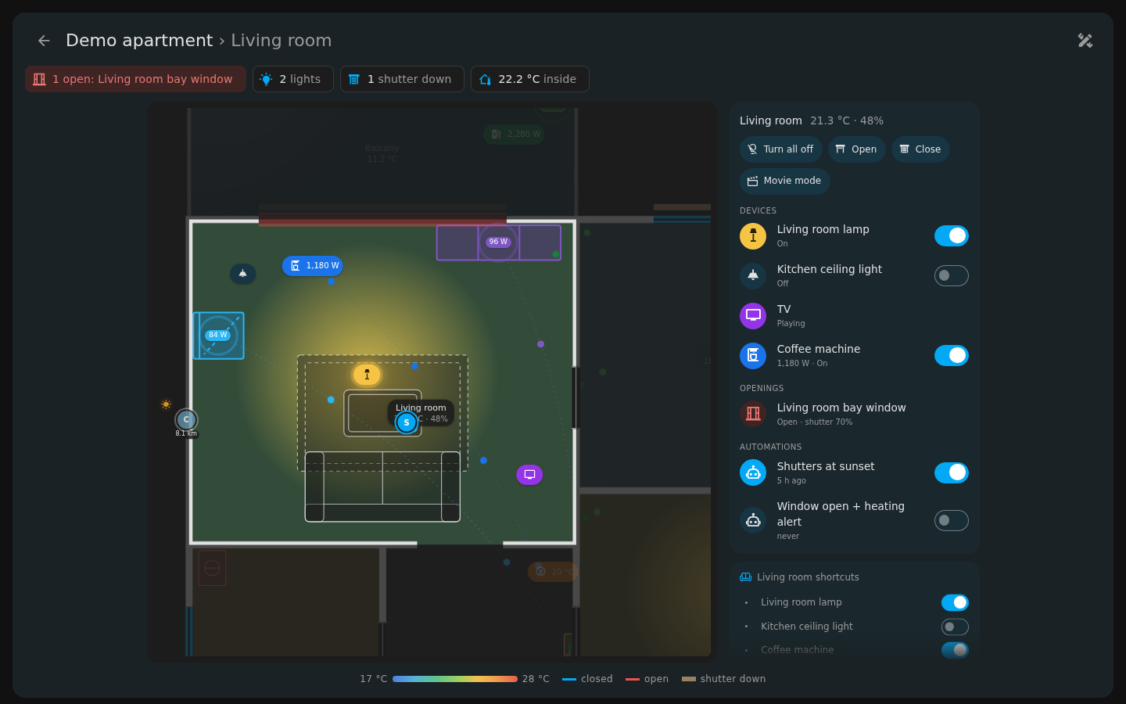The width and height of the screenshot is (1126, 704).
Task: Open the 22.2 °C inside chip
Action: point(530,79)
